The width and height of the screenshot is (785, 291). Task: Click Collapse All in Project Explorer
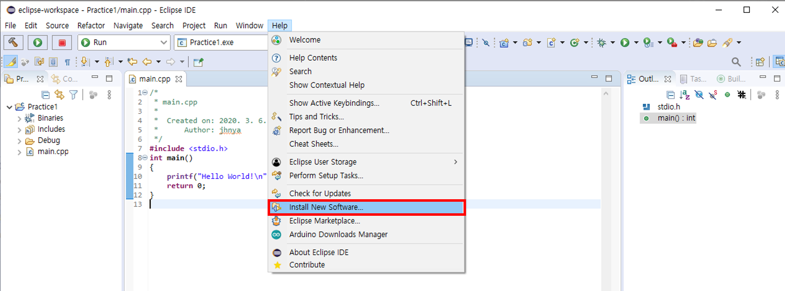(x=46, y=95)
